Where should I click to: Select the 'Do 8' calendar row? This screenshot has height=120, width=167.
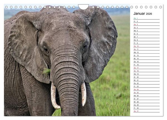point(147,40)
